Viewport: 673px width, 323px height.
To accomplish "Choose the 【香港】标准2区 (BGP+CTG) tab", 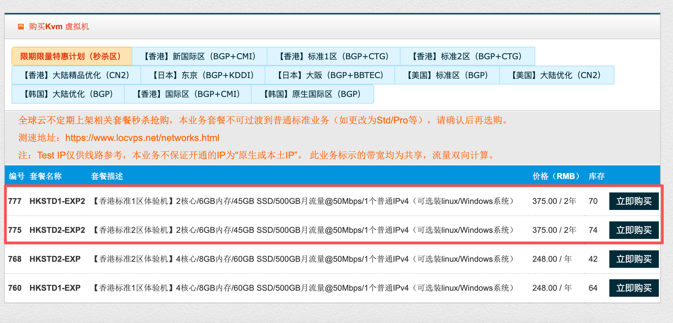I will tap(467, 56).
